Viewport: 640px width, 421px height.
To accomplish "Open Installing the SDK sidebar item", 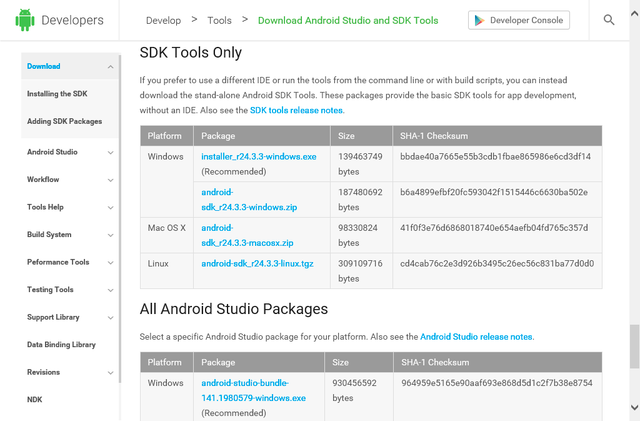I will pyautogui.click(x=57, y=94).
